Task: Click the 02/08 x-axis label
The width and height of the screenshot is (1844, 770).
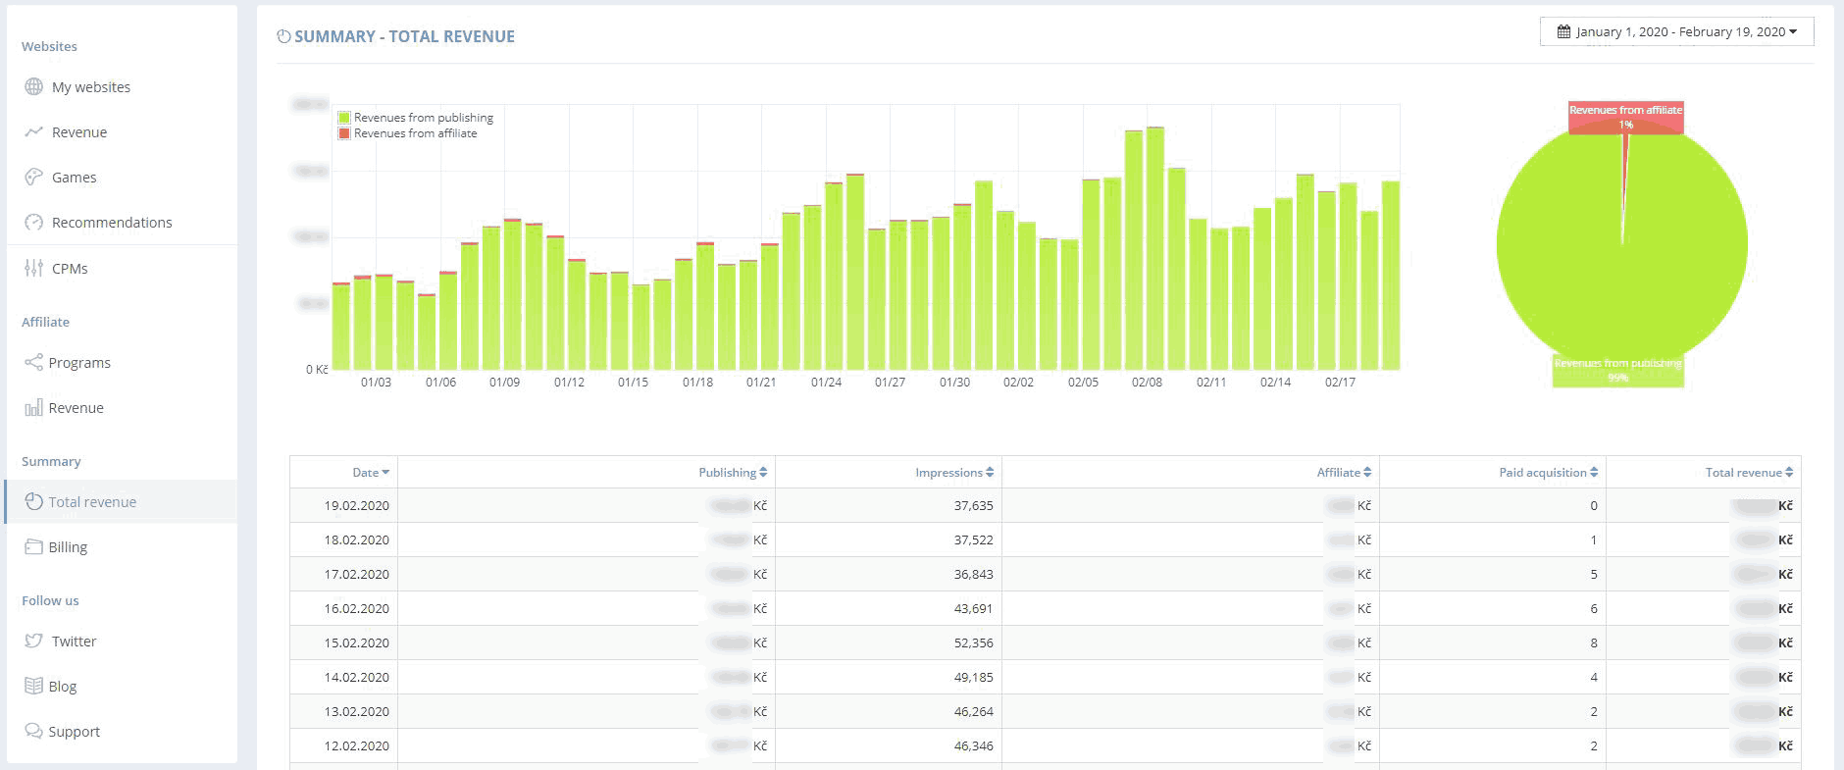Action: [1147, 382]
